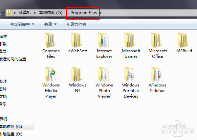Click Program Files in the address bar

84,13
